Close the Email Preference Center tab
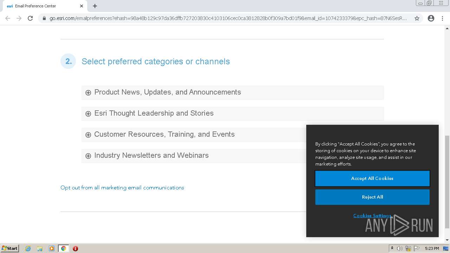Viewport: 450px width, 253px height. click(82, 6)
